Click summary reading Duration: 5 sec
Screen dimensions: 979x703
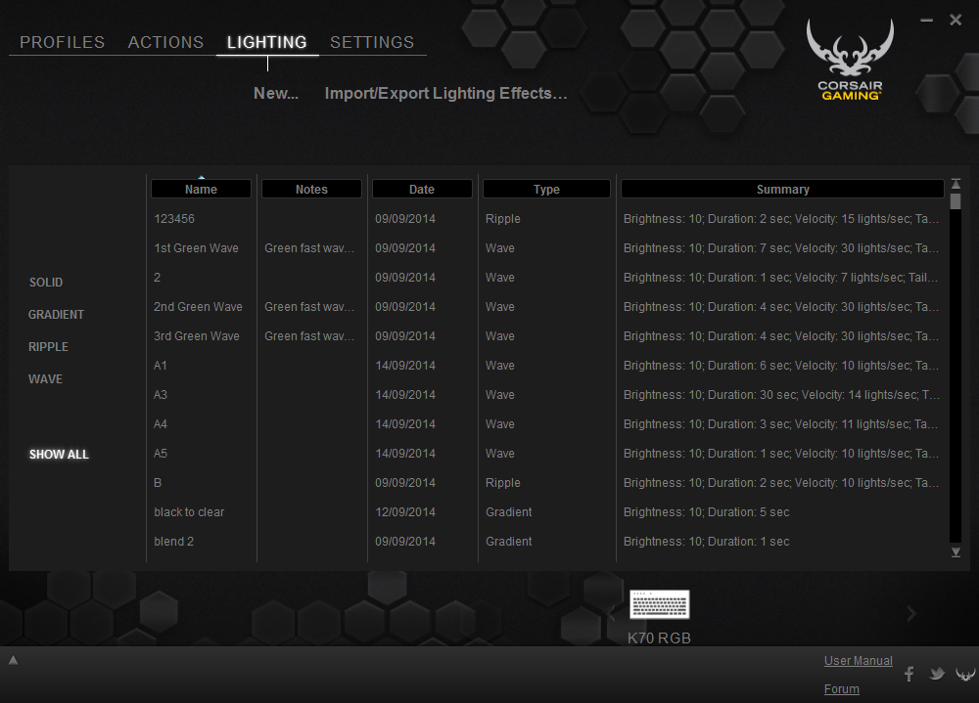[x=706, y=512]
